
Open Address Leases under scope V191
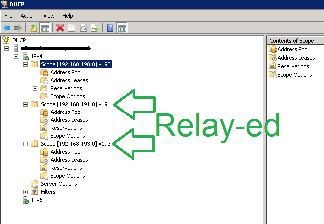(x=69, y=120)
